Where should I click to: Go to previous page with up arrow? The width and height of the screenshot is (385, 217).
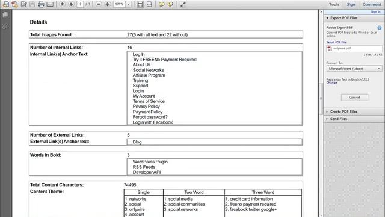point(63,4)
